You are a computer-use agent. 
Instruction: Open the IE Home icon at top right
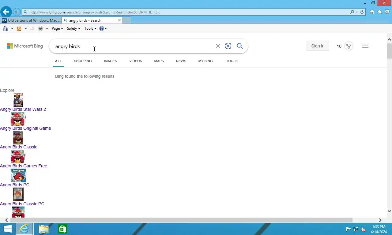(372, 12)
